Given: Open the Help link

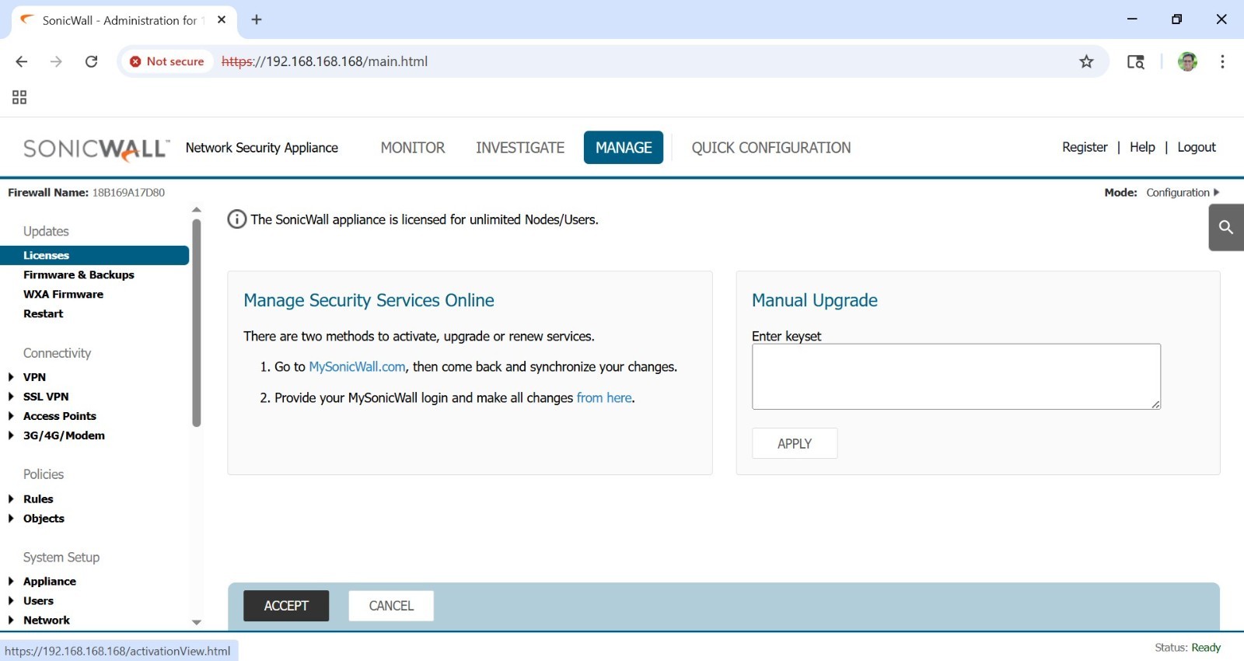Looking at the screenshot, I should pos(1142,147).
